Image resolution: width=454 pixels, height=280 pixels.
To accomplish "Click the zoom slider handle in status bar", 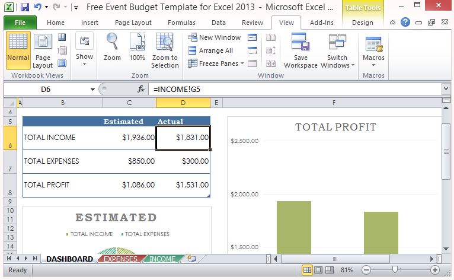I will click(395, 270).
